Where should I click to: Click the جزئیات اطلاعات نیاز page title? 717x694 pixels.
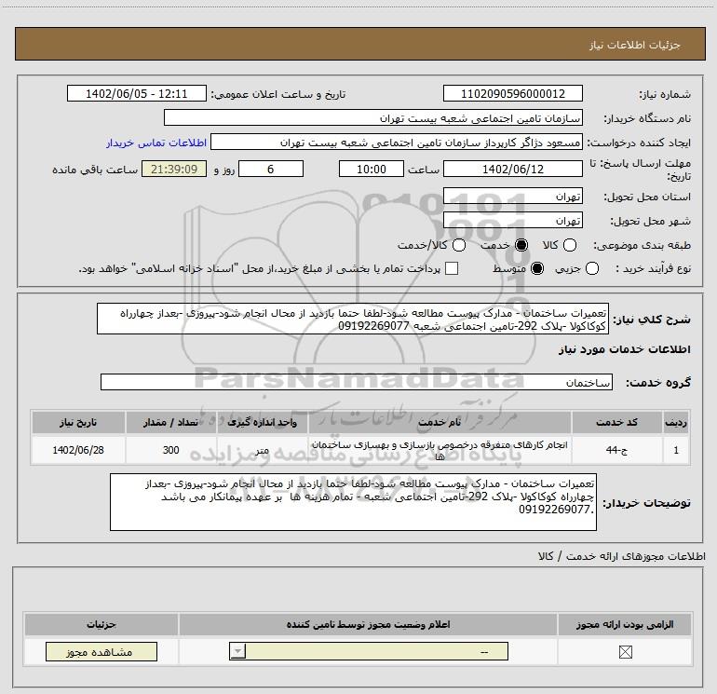click(x=634, y=45)
